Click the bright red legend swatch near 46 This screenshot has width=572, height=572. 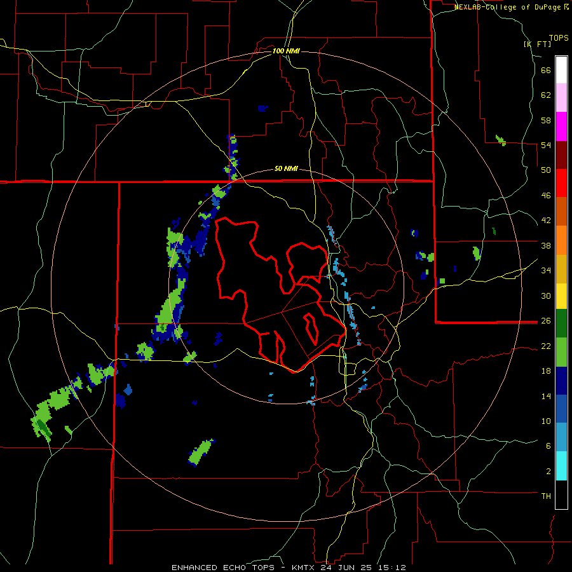(x=561, y=183)
